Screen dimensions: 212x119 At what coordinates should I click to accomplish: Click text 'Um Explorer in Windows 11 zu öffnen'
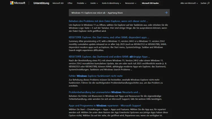(87, 25)
